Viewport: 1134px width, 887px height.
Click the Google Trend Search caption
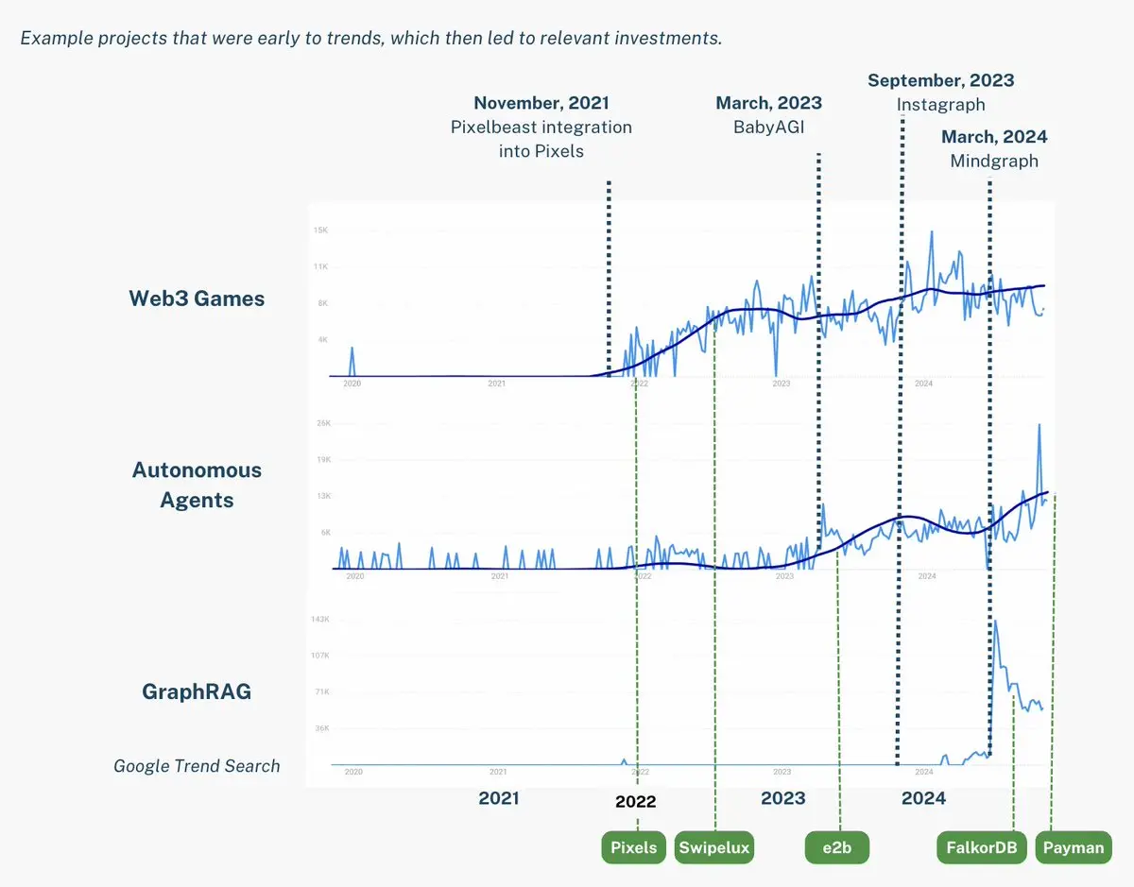[197, 766]
